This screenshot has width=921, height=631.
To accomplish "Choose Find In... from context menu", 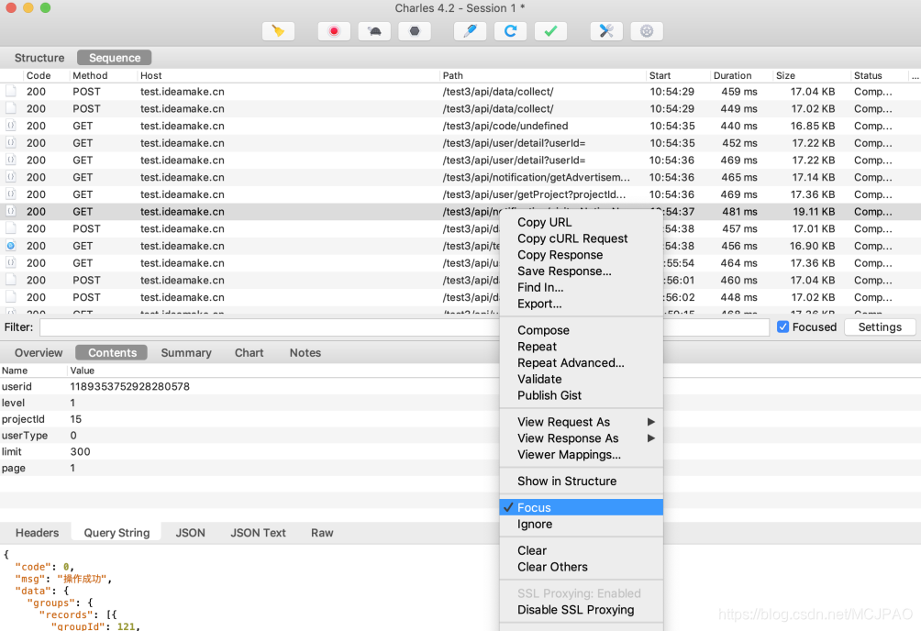I will (x=540, y=287).
